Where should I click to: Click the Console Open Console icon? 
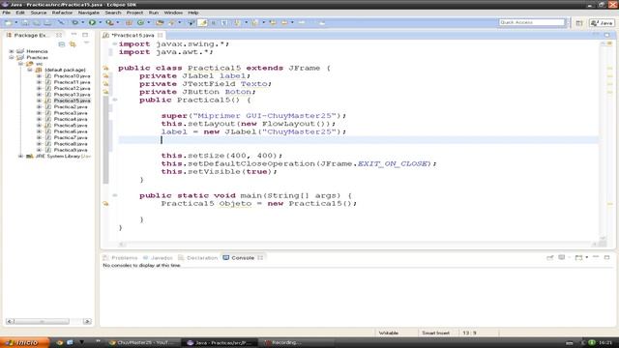(578, 258)
